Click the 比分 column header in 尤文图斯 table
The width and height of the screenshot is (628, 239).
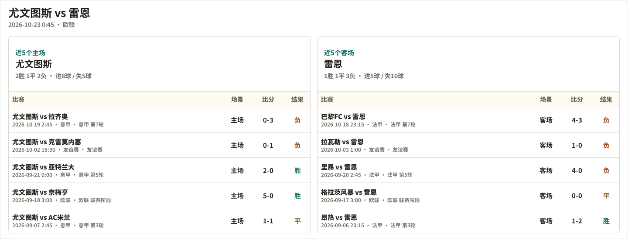pos(268,100)
